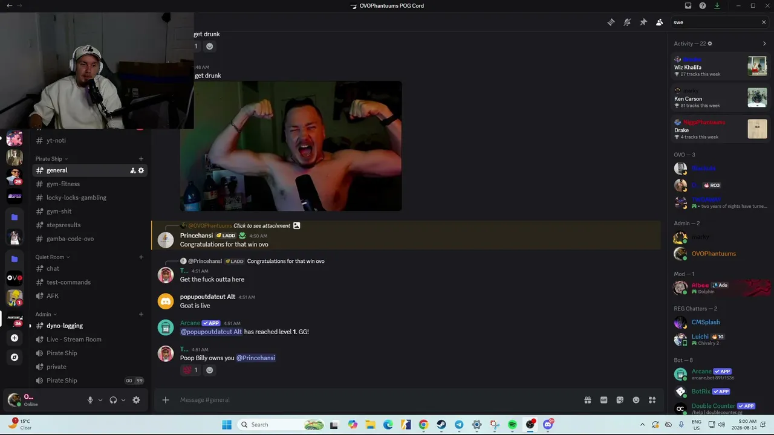Select the dyno-logging channel
Image resolution: width=774 pixels, height=435 pixels.
(x=91, y=326)
